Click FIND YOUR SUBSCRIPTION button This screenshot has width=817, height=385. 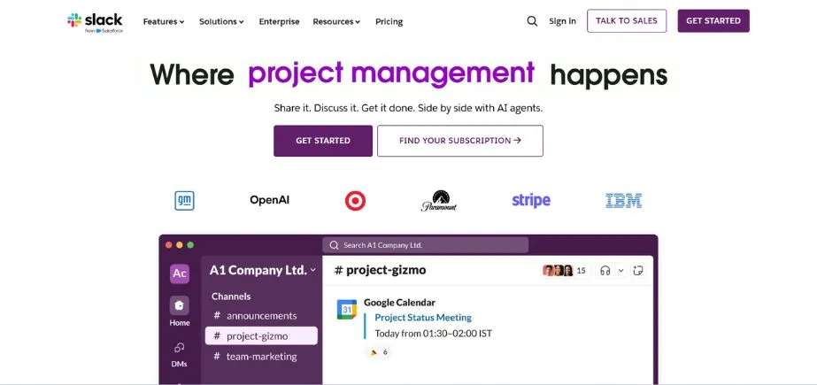(x=460, y=141)
